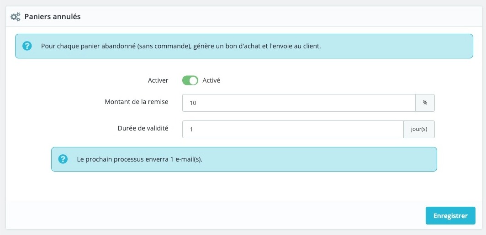Screen dimensions: 486x235
Task: Click the 'Activé' status text next to switch
Action: 211,80
